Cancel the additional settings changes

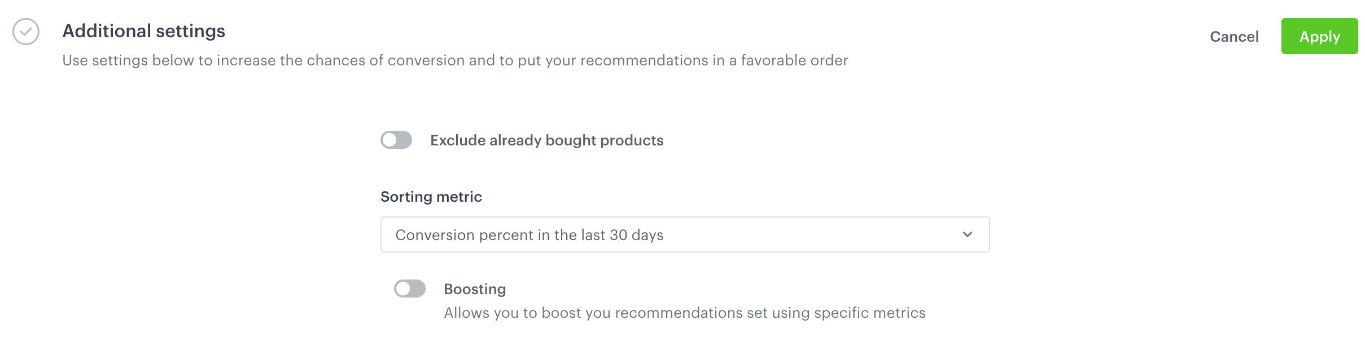(x=1234, y=36)
